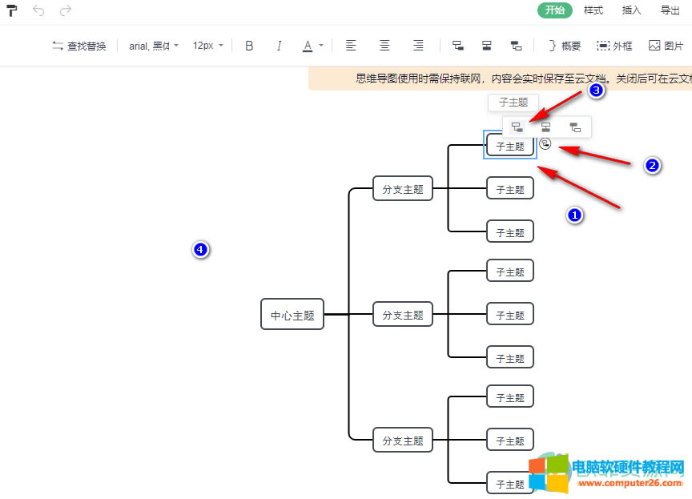Add 外框 boundary frame
Viewport: 692px width, 499px height.
coord(614,46)
